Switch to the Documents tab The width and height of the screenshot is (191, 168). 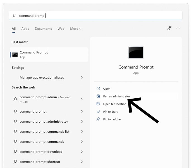[x=43, y=29]
